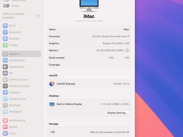Click the Built-in Retina Display monitor icon
The image size is (183, 137).
pos(52,104)
